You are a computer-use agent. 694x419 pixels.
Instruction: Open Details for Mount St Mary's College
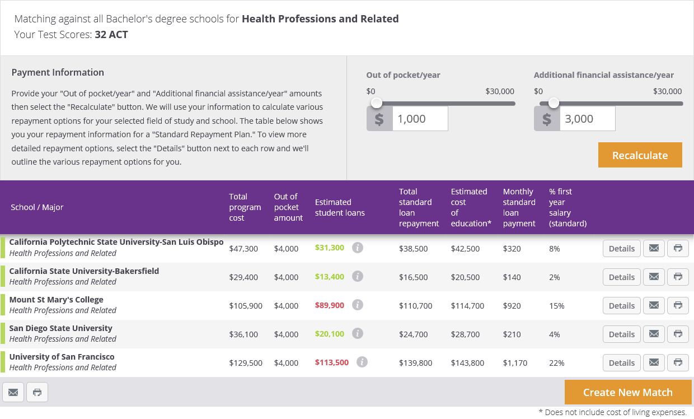pyautogui.click(x=621, y=305)
